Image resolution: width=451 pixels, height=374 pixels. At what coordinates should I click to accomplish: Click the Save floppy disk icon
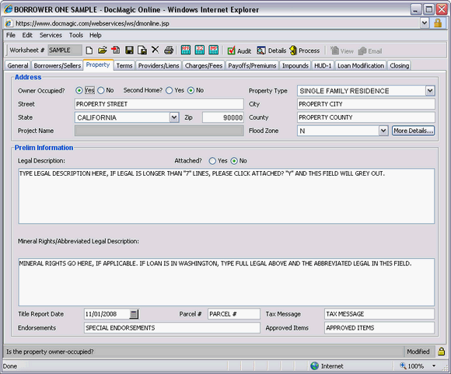pos(129,51)
